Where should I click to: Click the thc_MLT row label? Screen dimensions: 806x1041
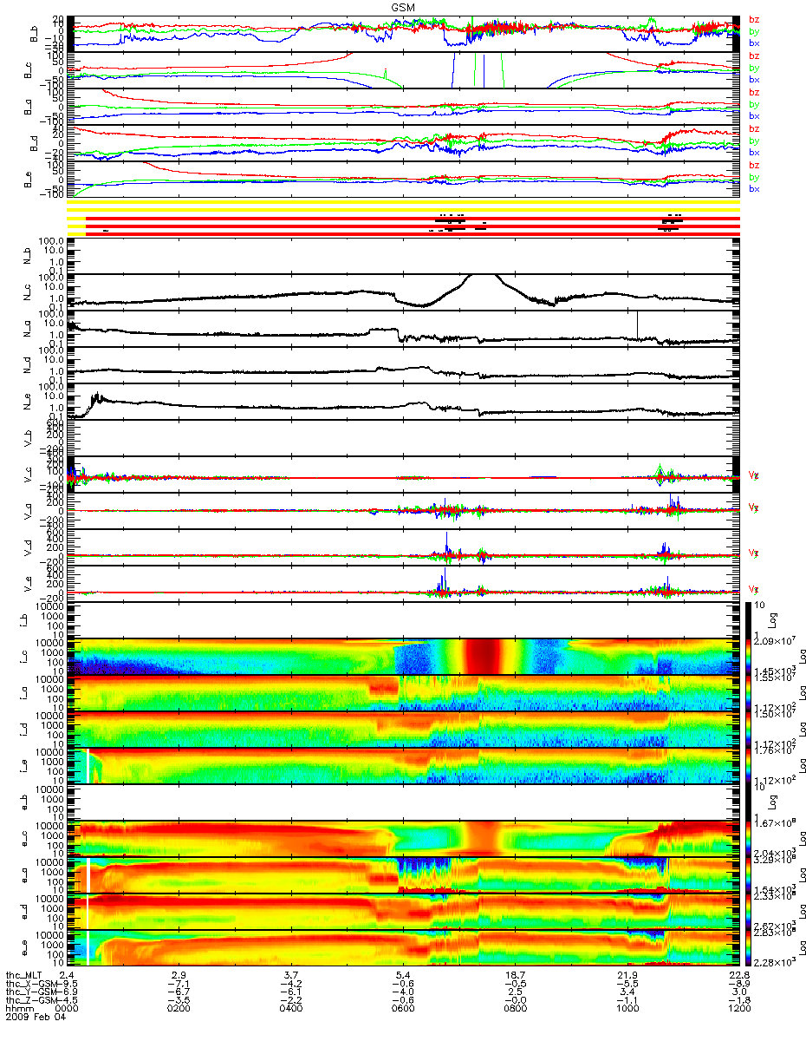coord(23,974)
